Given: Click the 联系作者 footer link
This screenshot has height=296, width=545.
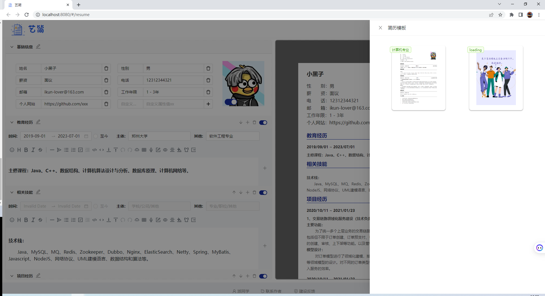Looking at the screenshot, I should click(x=271, y=291).
